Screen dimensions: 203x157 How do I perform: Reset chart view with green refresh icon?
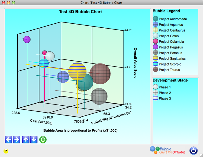(43, 140)
